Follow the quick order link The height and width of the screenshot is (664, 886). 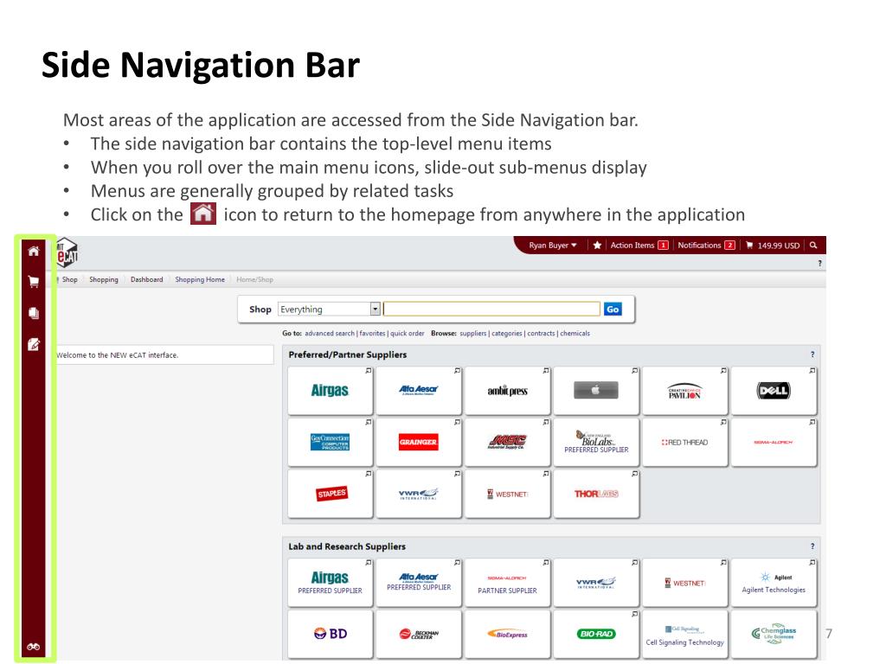(407, 333)
